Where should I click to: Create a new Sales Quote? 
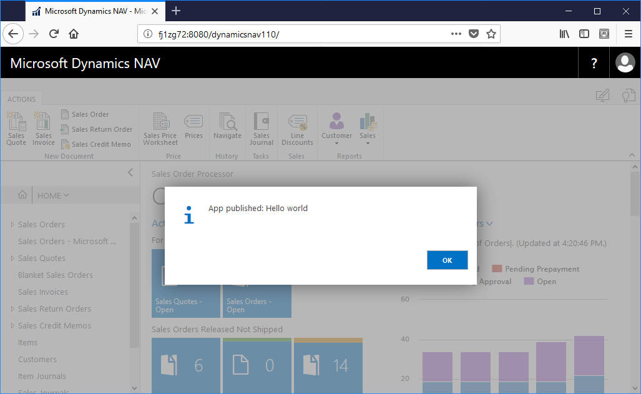(x=16, y=129)
